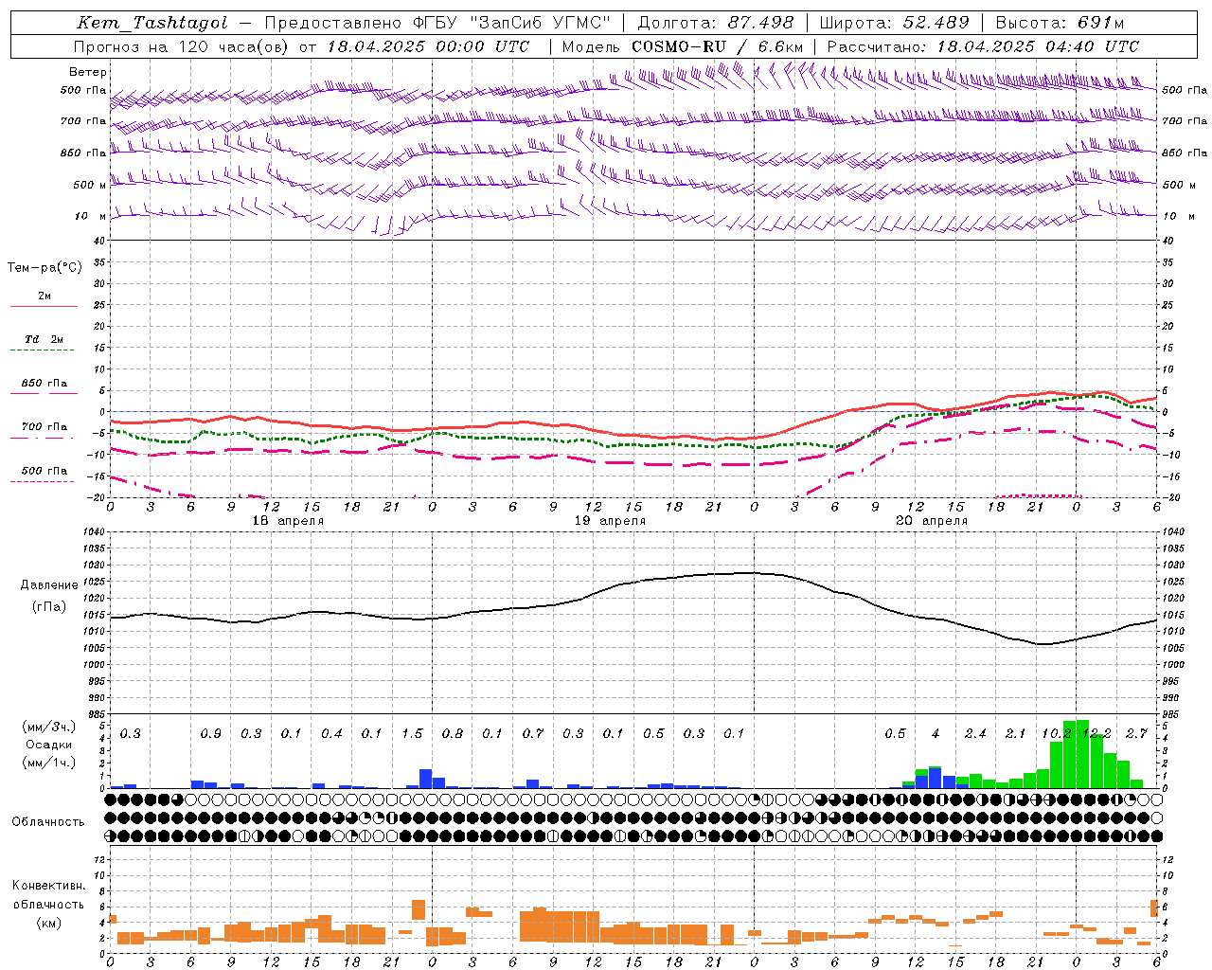Click the 0.4 precipitation value
Screen dimensions: 1212x970
[331, 734]
